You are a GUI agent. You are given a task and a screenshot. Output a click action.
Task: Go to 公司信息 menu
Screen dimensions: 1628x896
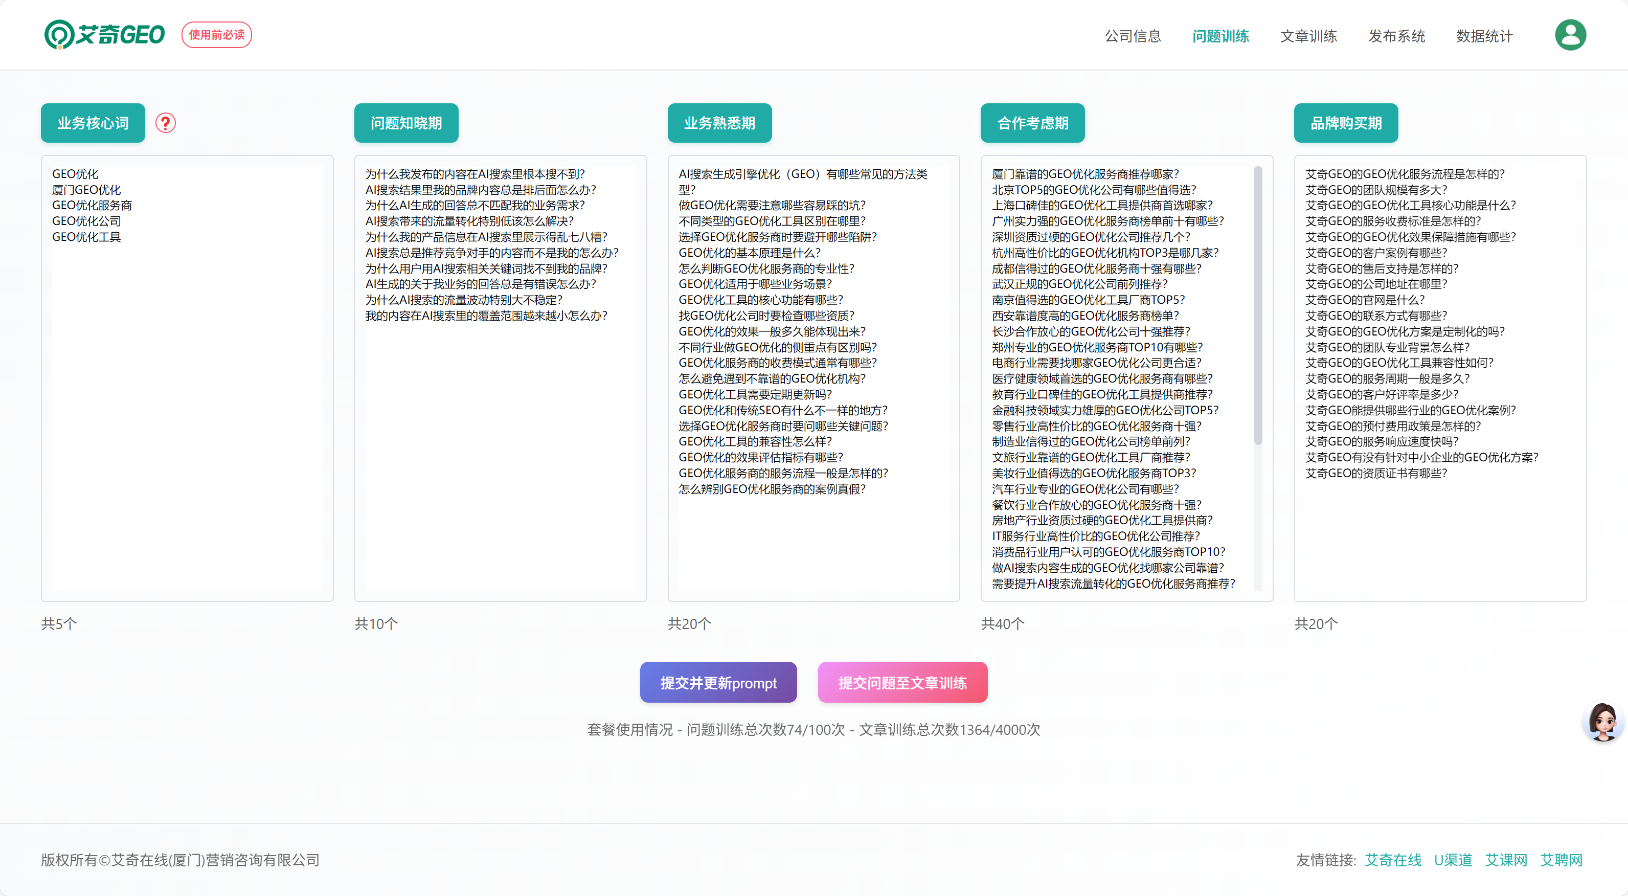(1133, 36)
